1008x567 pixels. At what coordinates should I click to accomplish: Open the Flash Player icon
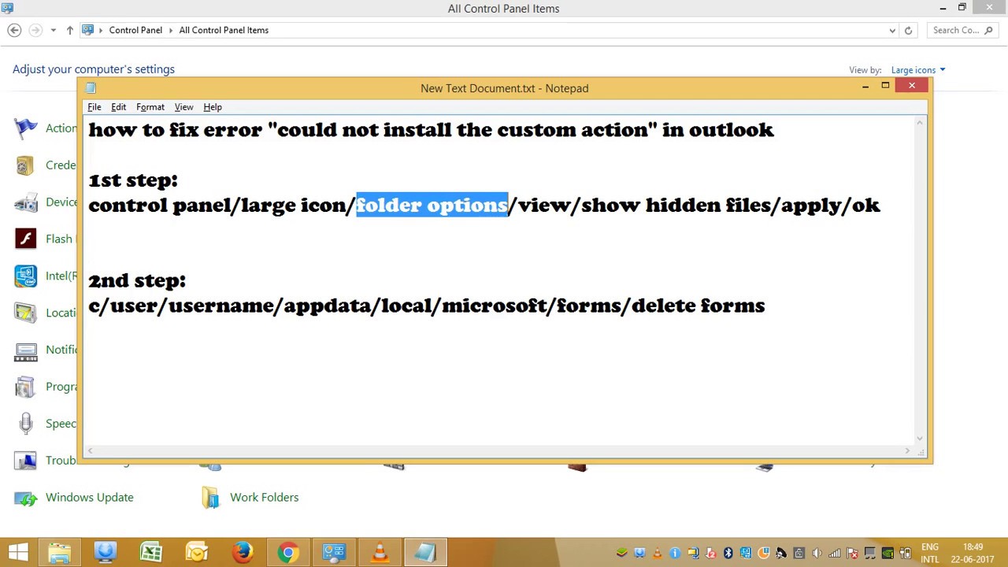tap(25, 239)
